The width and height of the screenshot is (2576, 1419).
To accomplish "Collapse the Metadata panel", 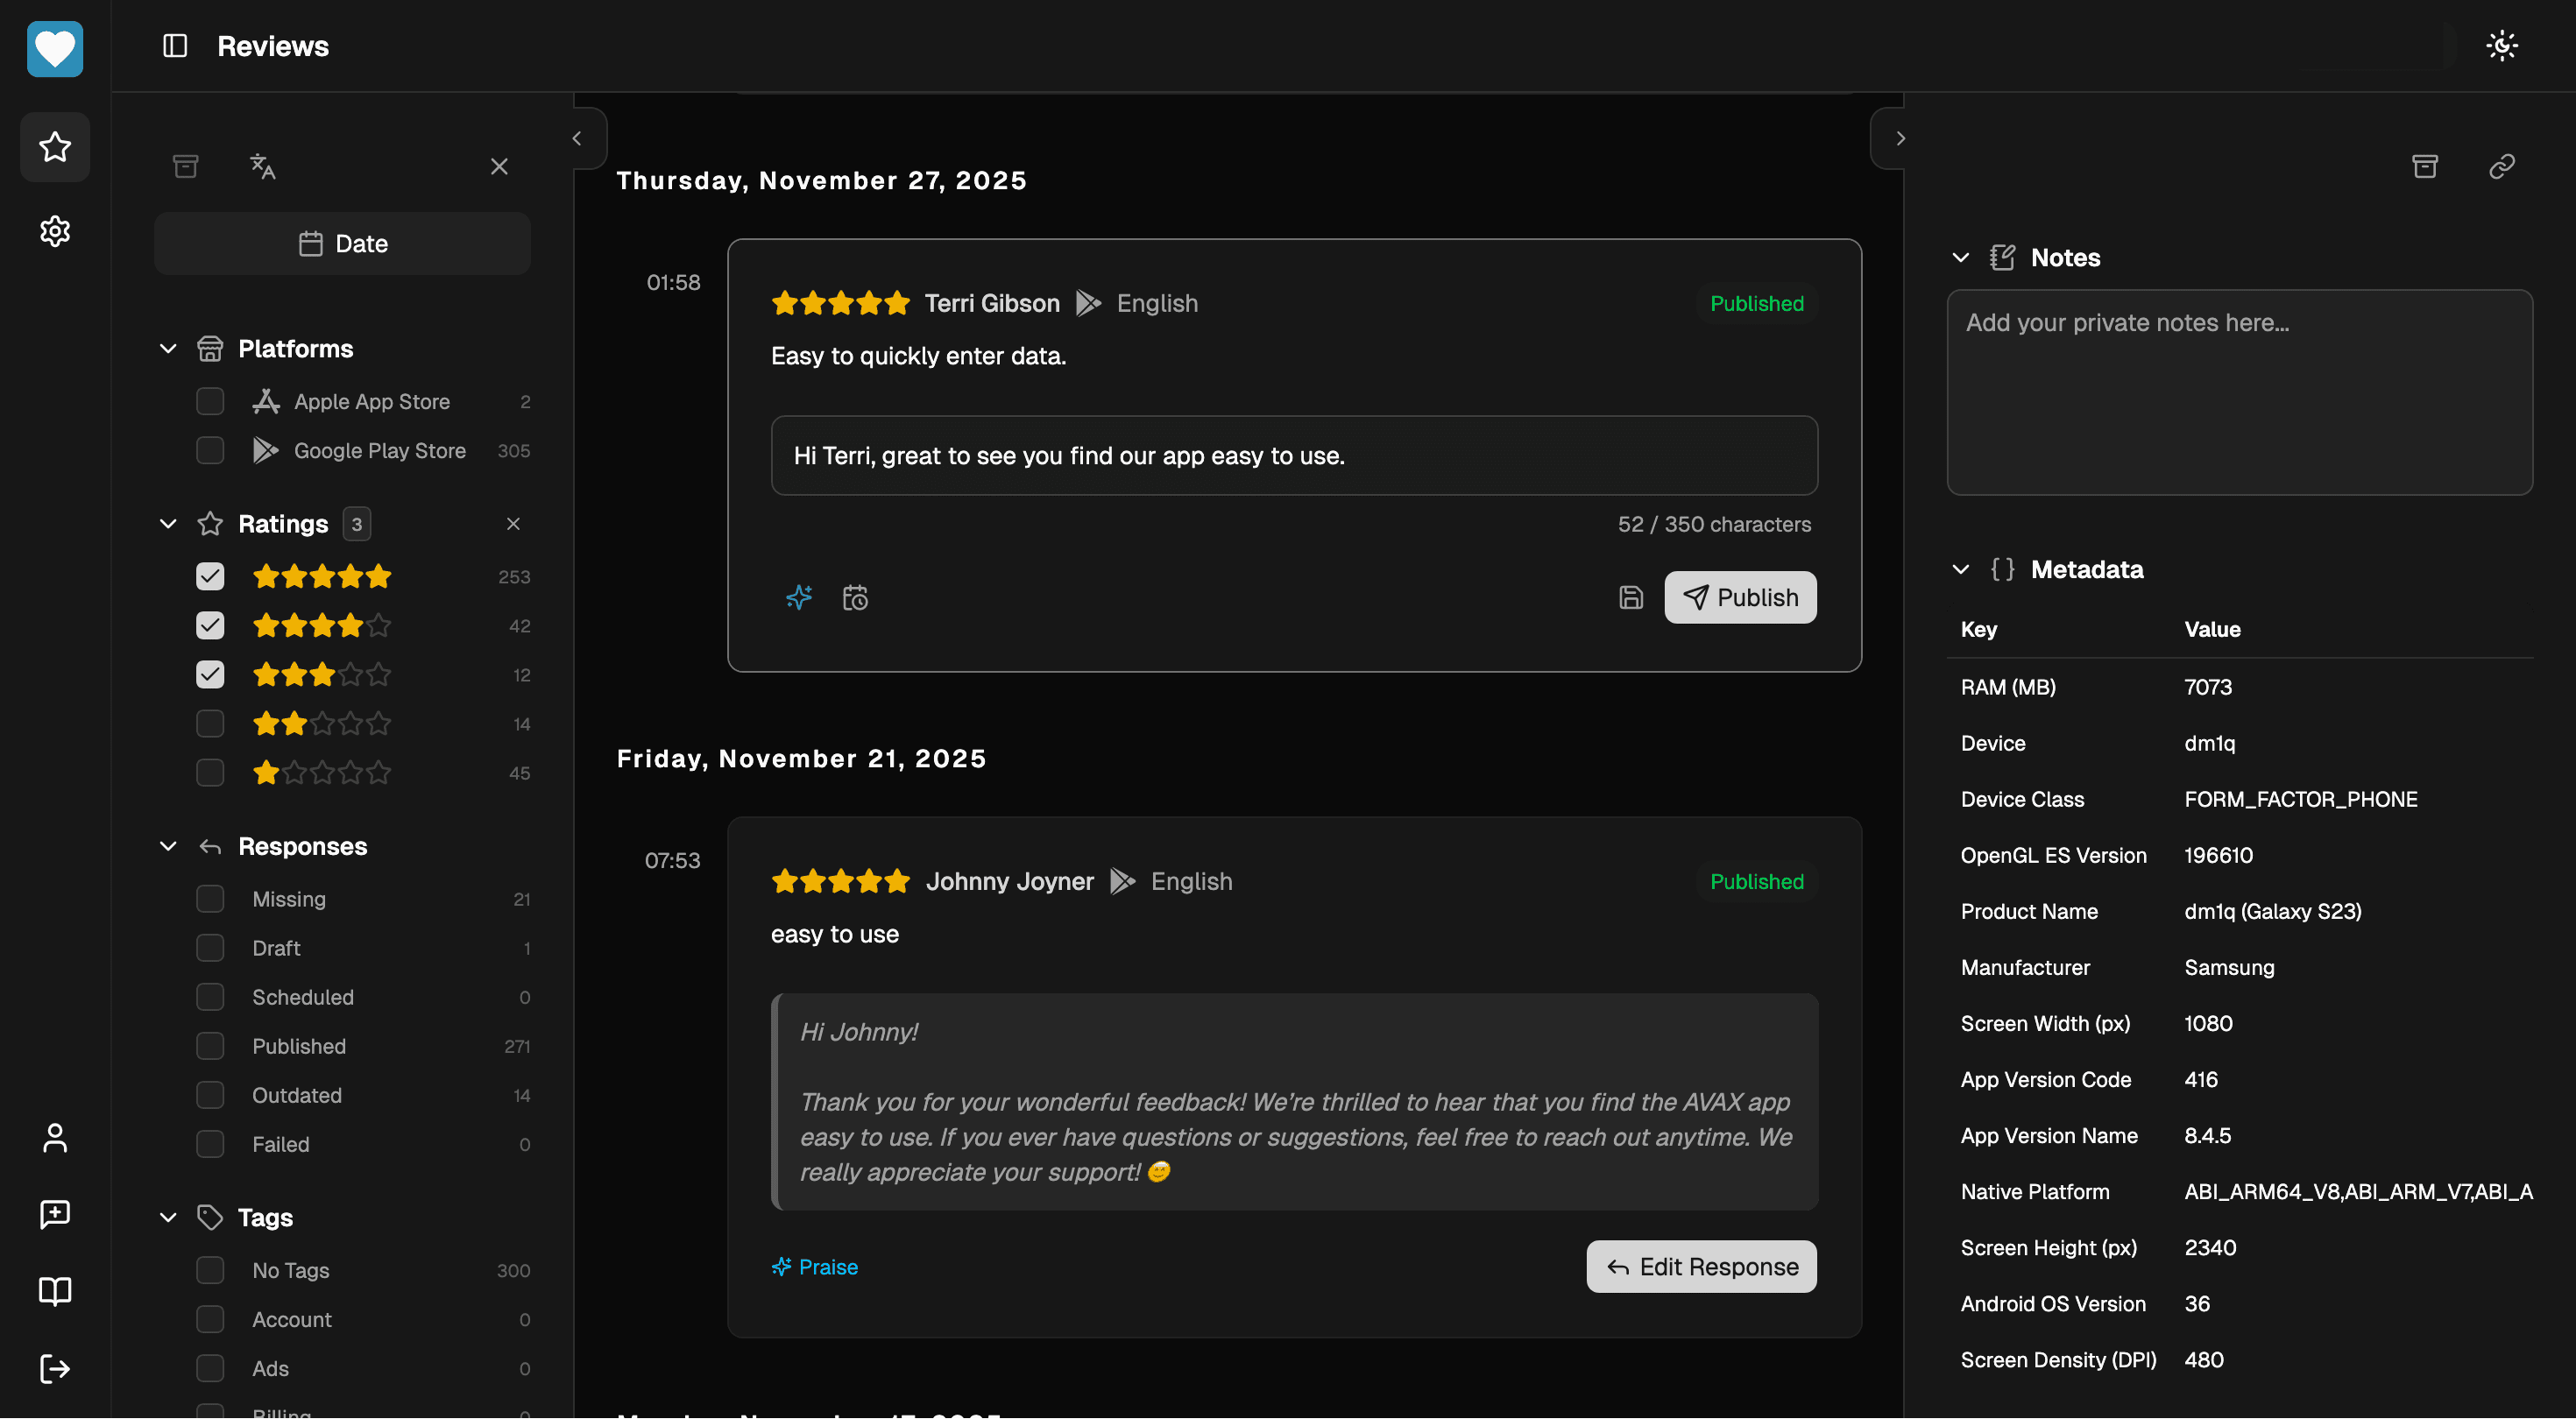I will [x=1961, y=569].
